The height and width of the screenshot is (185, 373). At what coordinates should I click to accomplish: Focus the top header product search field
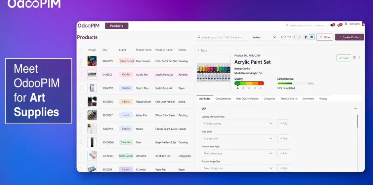[306, 25]
